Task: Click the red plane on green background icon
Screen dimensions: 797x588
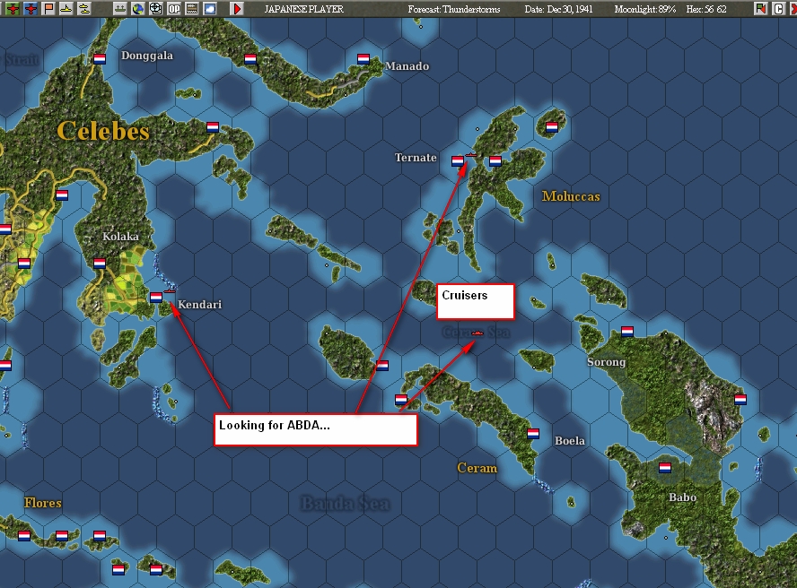Action: click(x=13, y=9)
